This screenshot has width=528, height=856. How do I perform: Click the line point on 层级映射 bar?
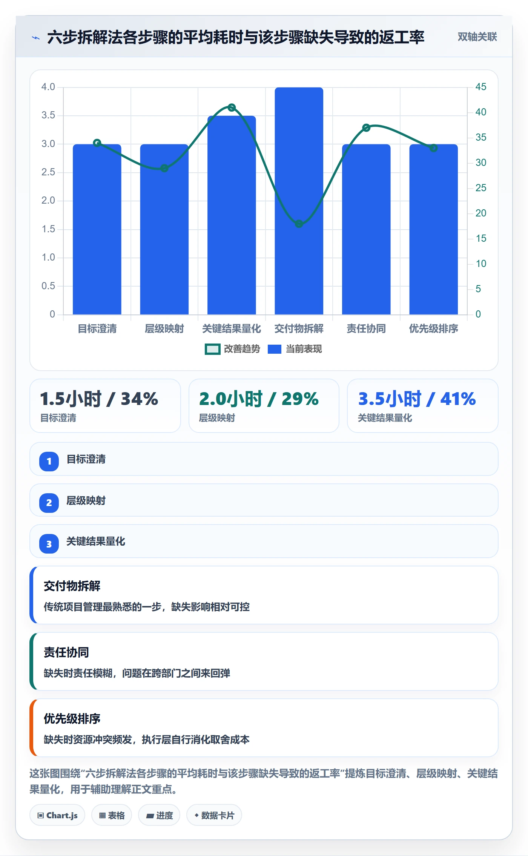164,168
